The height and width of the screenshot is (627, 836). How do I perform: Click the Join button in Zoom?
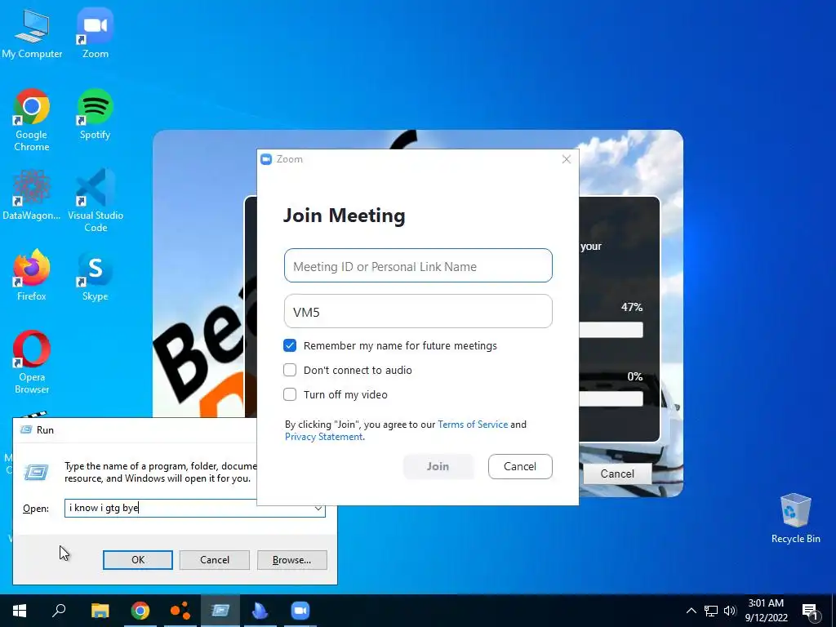(x=438, y=466)
